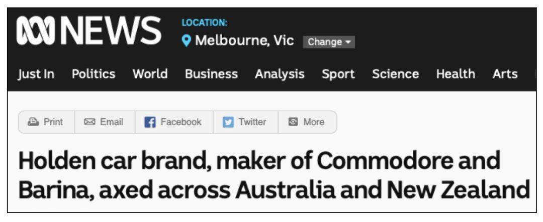This screenshot has height=222, width=543.
Task: Navigate to the Sport section
Action: (338, 75)
